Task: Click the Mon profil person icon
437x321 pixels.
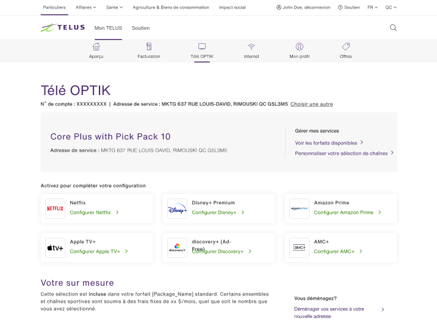Action: coord(299,46)
